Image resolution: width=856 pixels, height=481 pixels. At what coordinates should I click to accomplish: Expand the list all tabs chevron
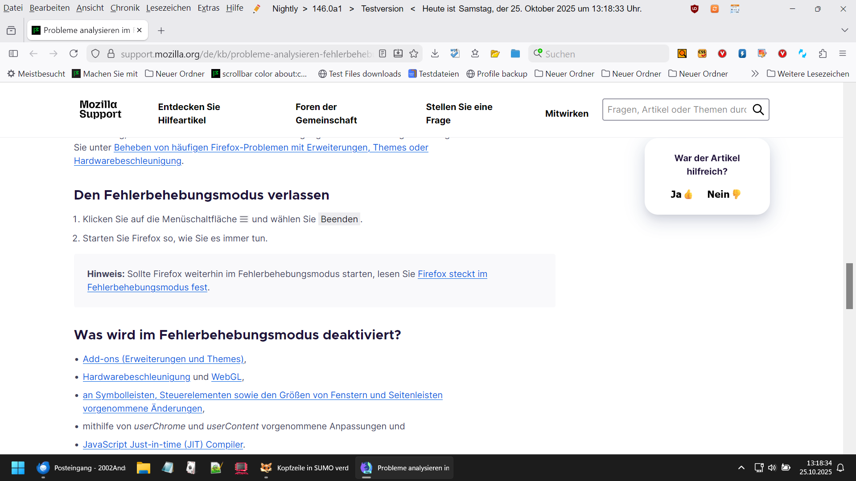844,30
